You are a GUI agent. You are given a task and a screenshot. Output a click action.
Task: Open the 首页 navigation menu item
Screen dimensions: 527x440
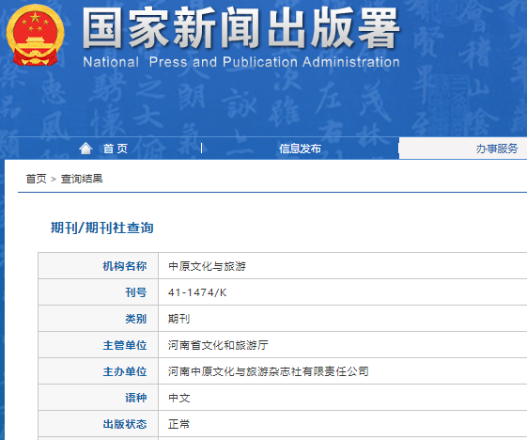coord(116,149)
